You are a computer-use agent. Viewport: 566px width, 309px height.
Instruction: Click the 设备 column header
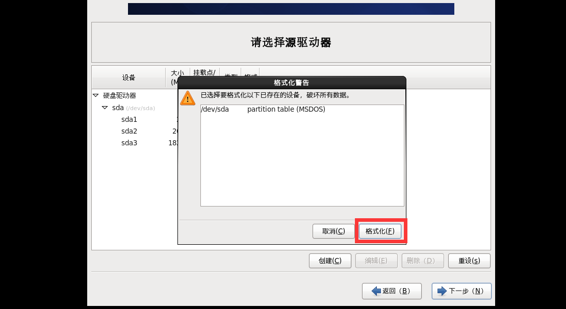click(128, 78)
